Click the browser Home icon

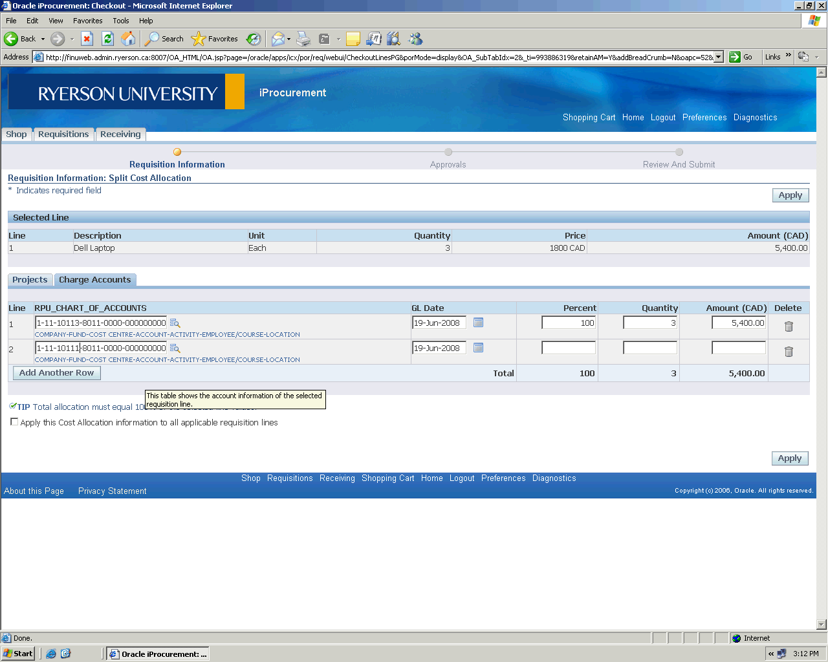tap(129, 39)
